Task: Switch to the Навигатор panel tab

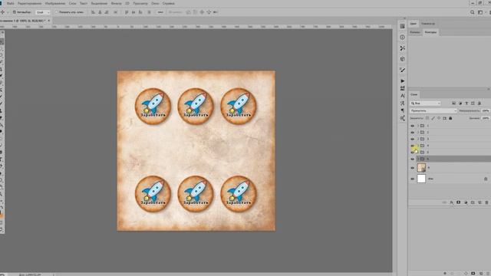Action: click(x=428, y=24)
